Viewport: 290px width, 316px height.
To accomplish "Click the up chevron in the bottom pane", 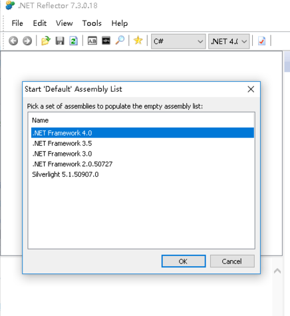I will pos(277,271).
